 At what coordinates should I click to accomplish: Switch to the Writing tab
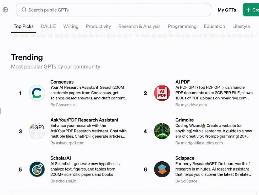(71, 26)
